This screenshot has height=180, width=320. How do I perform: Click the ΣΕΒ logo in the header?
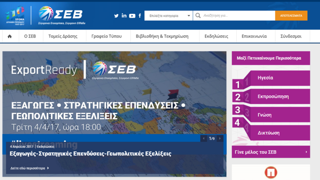pyautogui.click(x=62, y=15)
